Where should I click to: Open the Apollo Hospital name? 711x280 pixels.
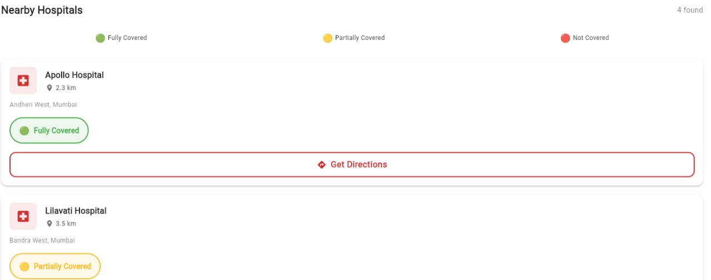coord(74,75)
